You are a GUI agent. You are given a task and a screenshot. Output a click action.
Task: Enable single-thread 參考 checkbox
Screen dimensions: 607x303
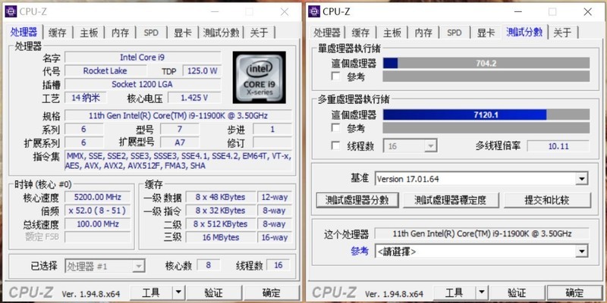[336, 77]
